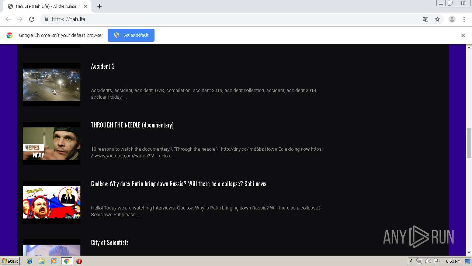The image size is (472, 266).
Task: Open THROUGH THE NEEDLE documentary thumbnail
Action: click(x=52, y=143)
